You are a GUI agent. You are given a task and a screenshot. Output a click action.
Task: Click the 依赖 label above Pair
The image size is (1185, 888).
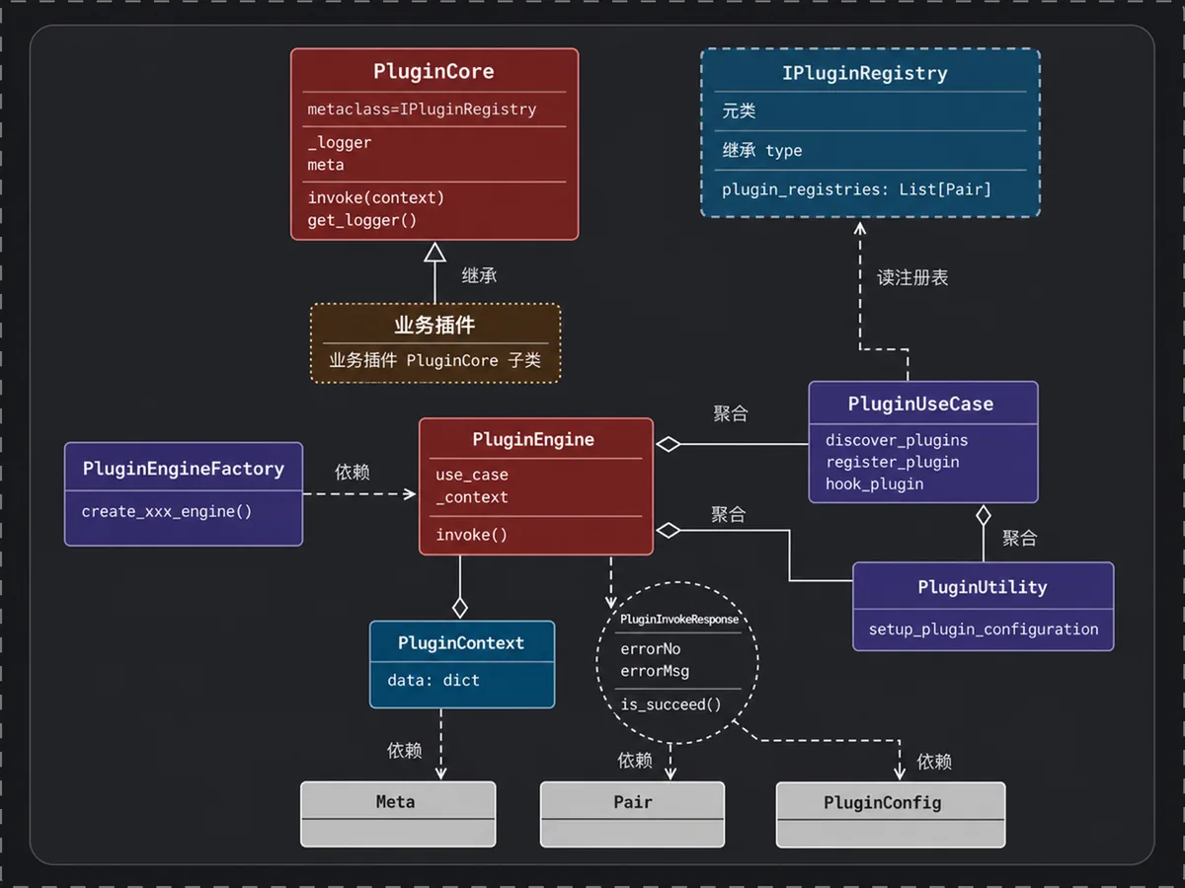pos(635,760)
